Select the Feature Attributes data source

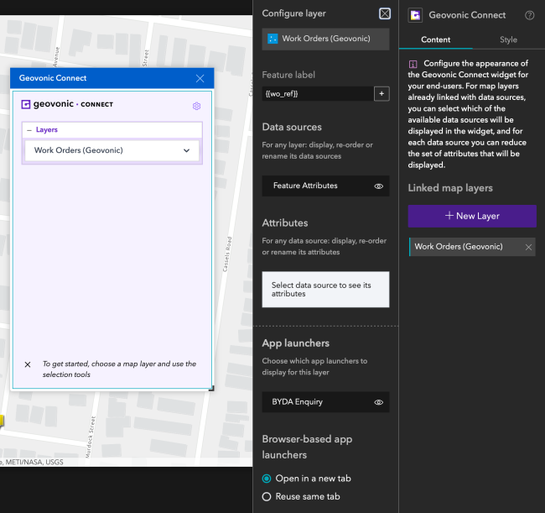325,186
